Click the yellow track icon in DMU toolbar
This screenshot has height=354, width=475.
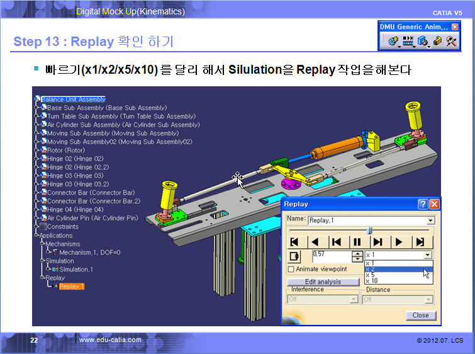pyautogui.click(x=437, y=41)
